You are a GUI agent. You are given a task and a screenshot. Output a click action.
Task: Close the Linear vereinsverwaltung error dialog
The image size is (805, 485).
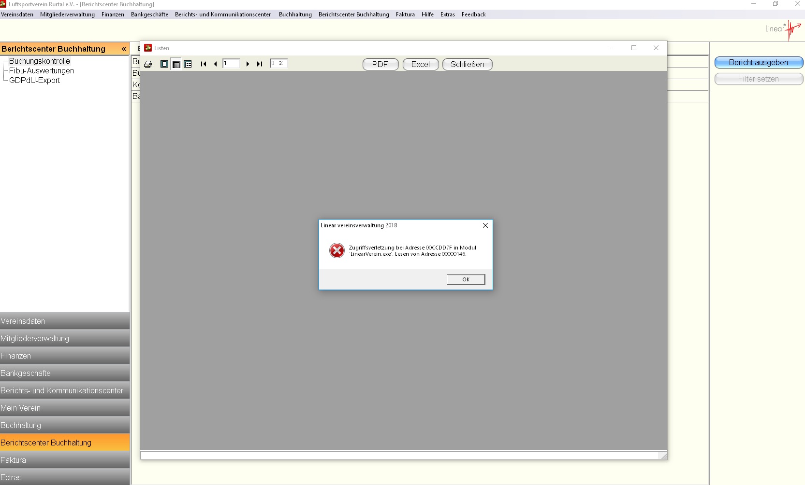(485, 225)
